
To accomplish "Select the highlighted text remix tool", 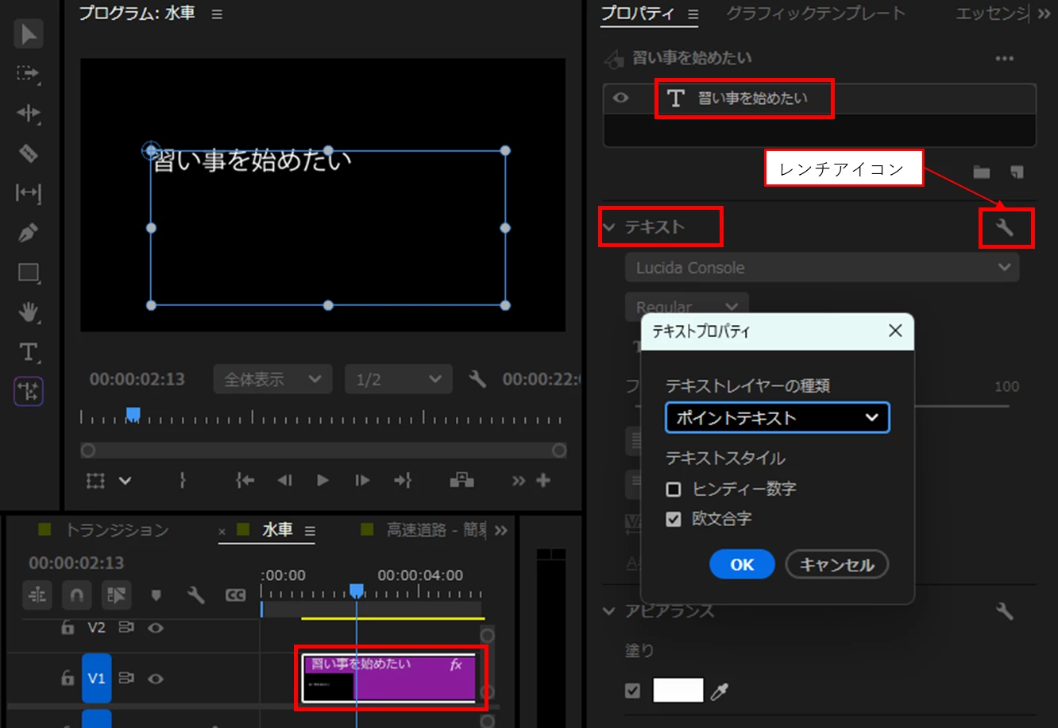I will (x=29, y=392).
